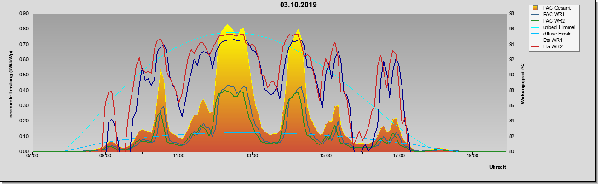Click the 0.90 left axis value
Screen dimensions: 598x184
(24, 14)
